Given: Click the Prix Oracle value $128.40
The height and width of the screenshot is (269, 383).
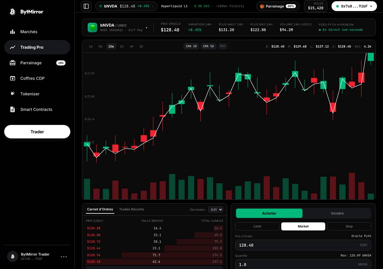Looking at the screenshot, I should coord(170,30).
